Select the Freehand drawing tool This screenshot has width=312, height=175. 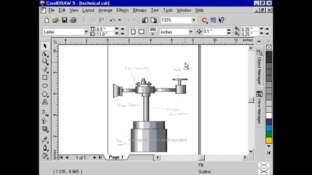point(45,70)
